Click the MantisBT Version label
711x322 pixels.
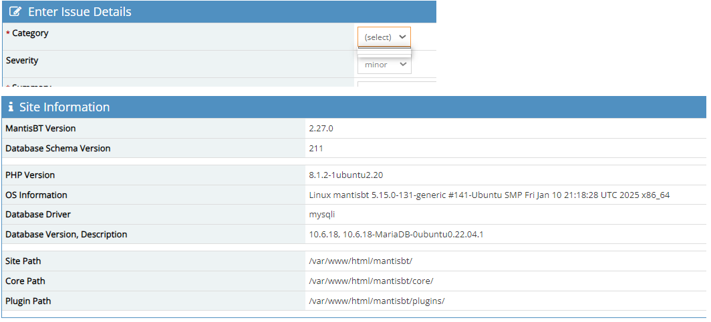pos(40,129)
